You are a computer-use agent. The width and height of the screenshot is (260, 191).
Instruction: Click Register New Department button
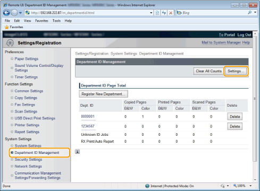click(x=103, y=94)
